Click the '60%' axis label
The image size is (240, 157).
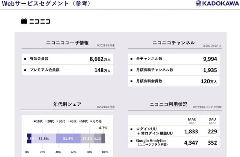click(x=74, y=152)
